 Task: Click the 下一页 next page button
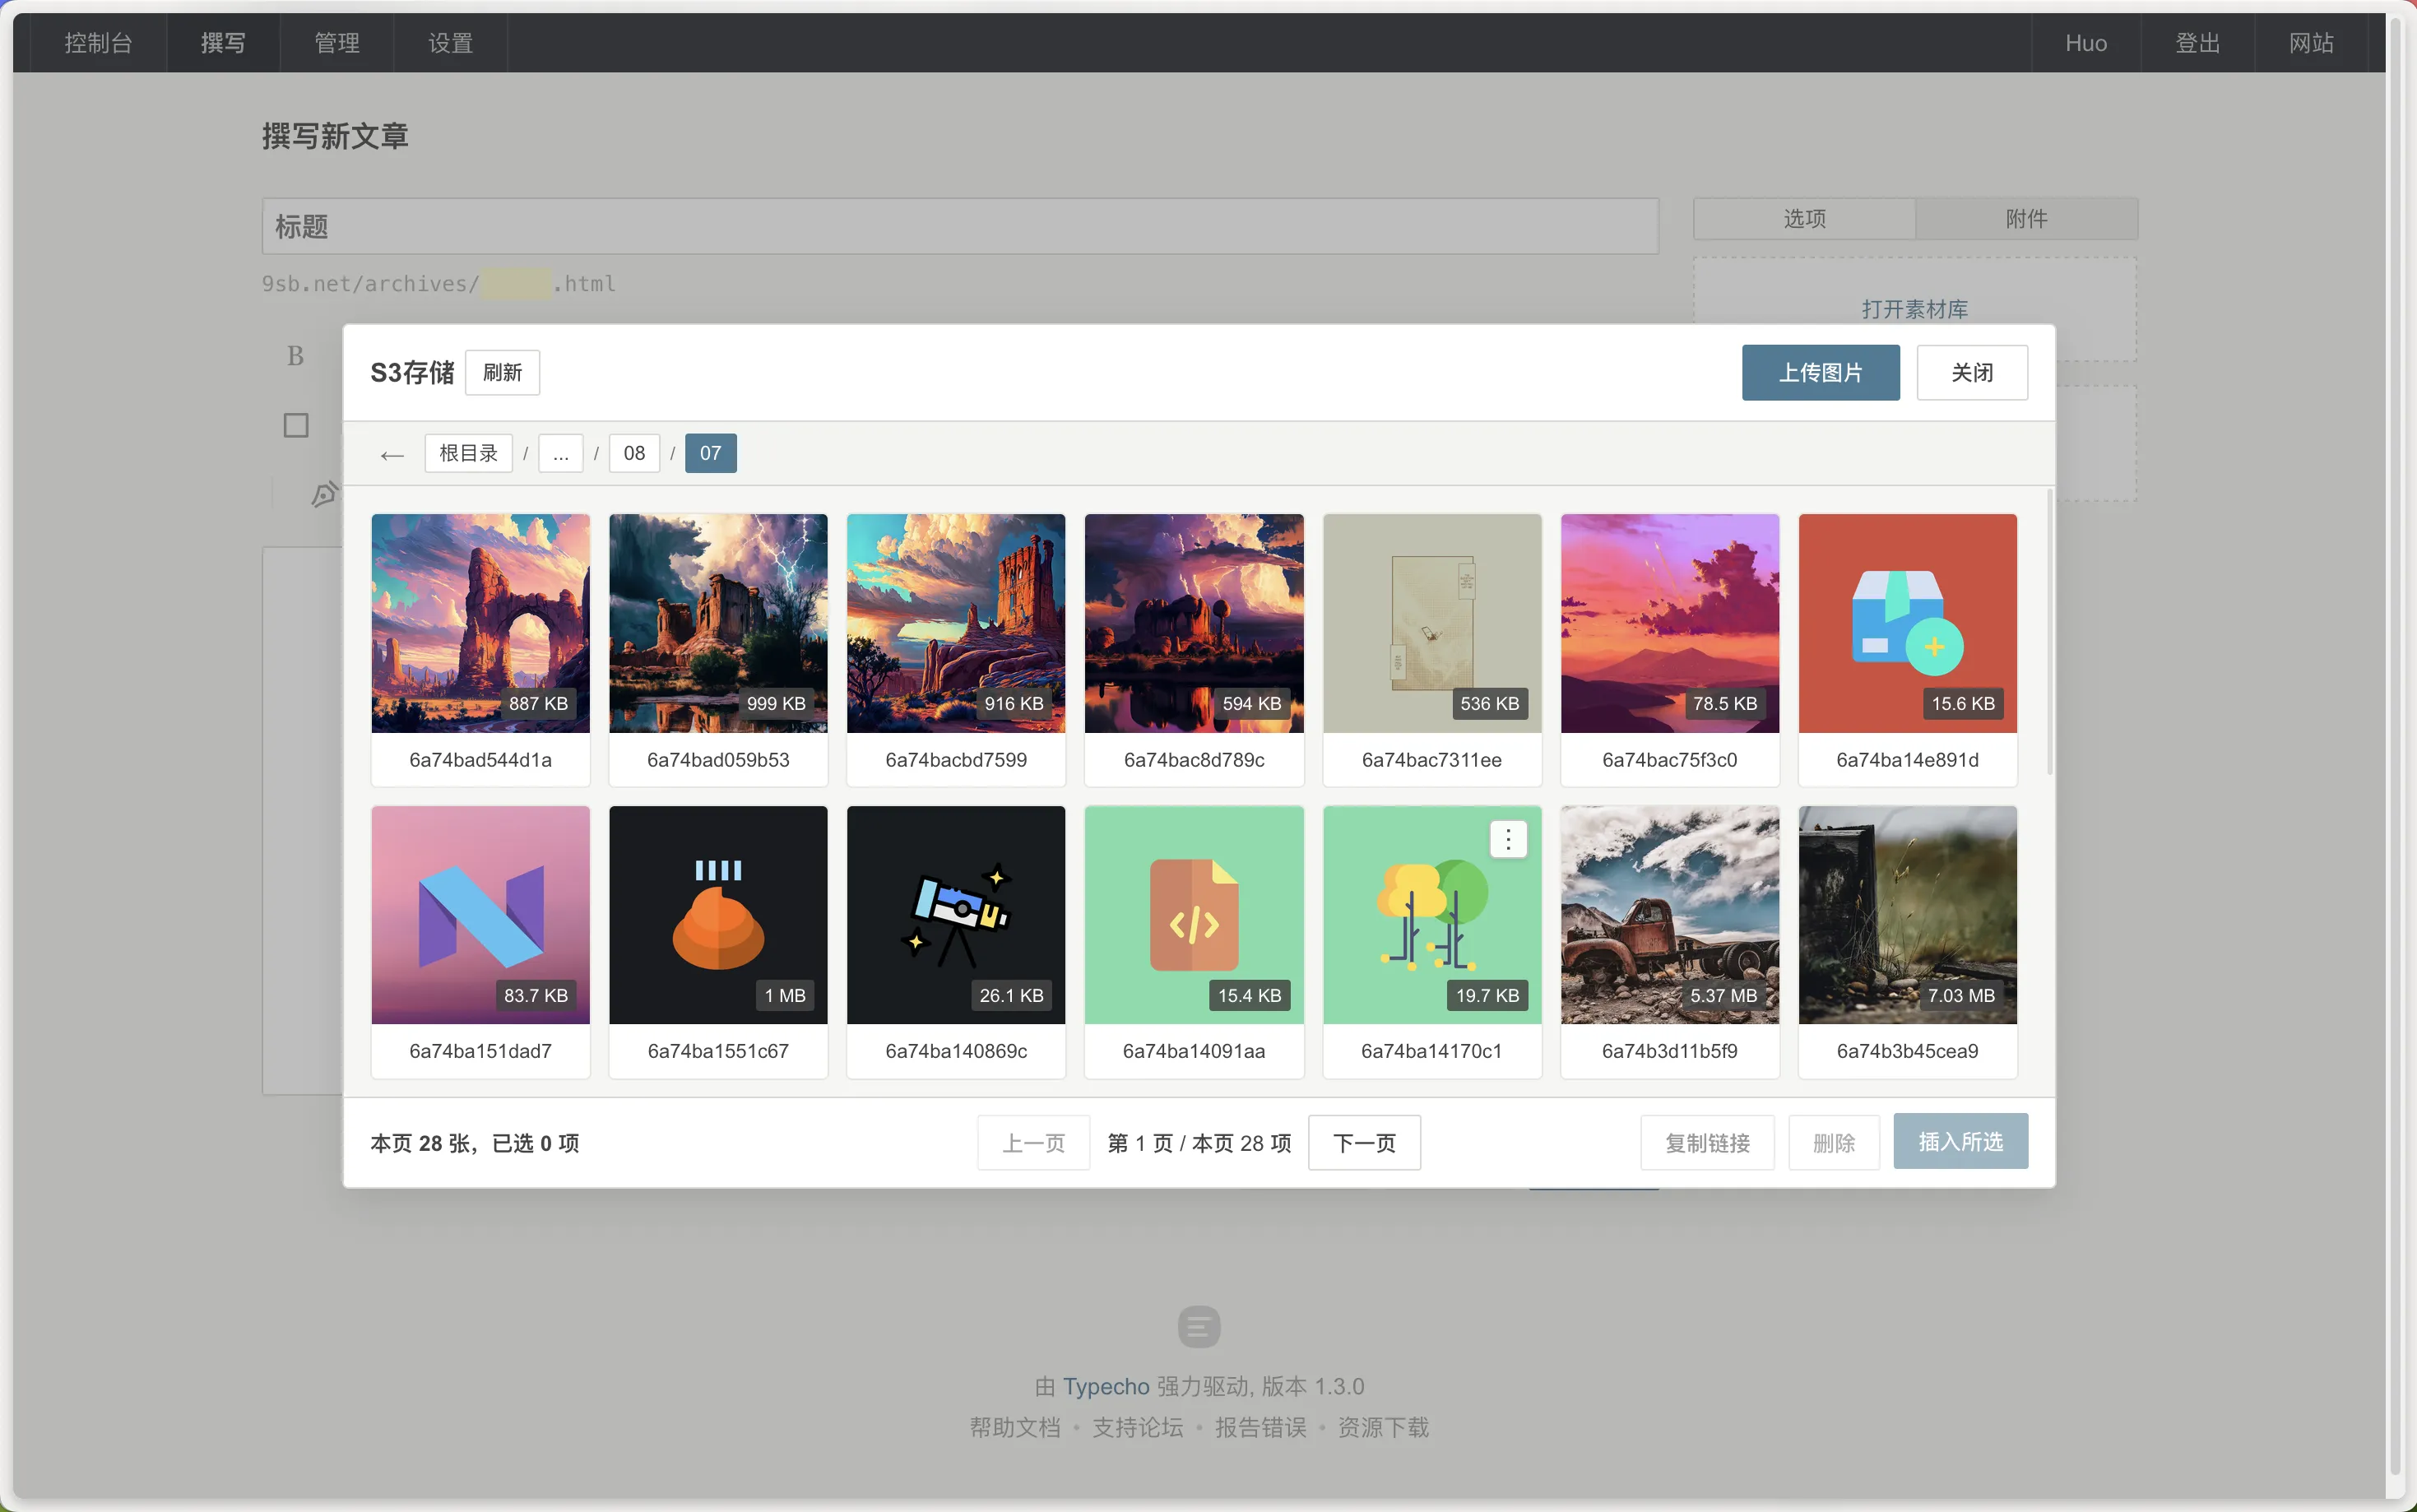click(1364, 1142)
